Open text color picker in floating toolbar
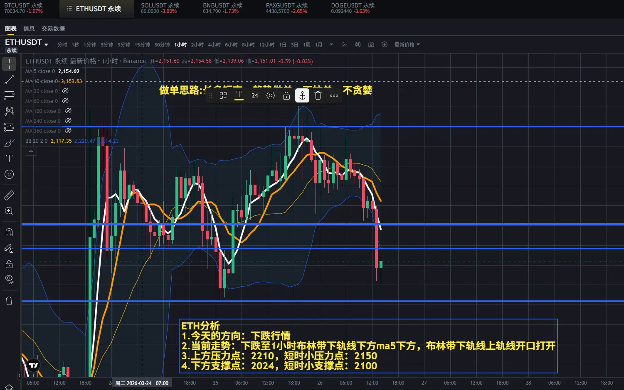 [239, 95]
